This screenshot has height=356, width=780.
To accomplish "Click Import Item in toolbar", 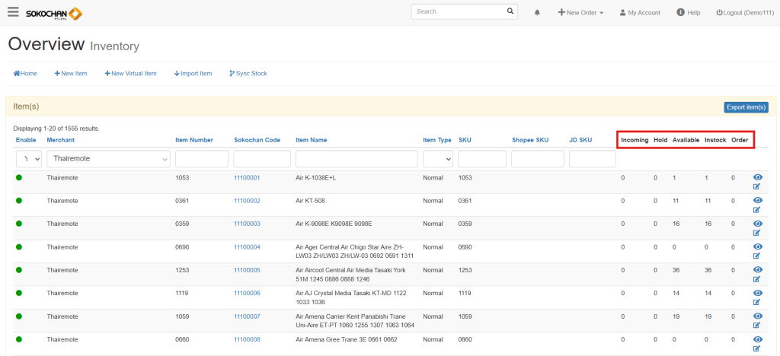I will coord(193,74).
